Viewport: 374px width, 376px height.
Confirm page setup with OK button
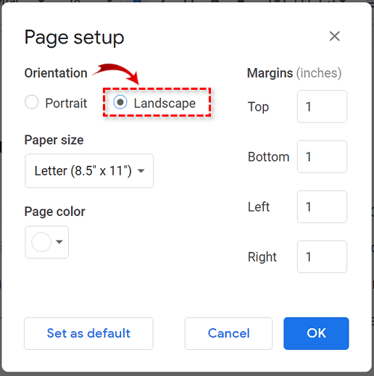(x=316, y=333)
